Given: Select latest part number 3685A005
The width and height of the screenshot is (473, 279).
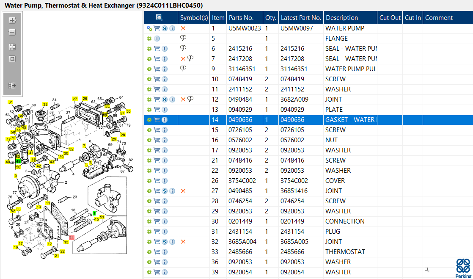Looking at the screenshot, I should point(294,242).
